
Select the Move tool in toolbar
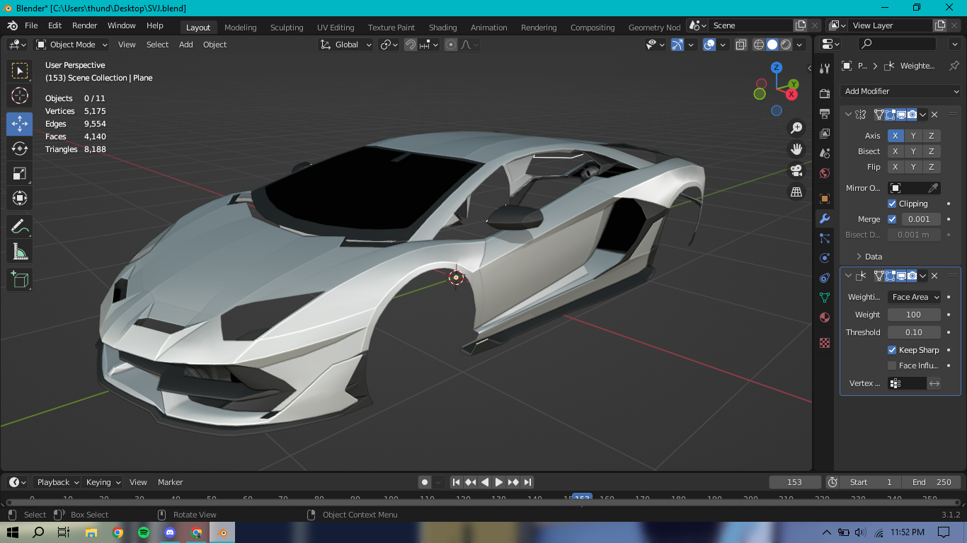[19, 123]
